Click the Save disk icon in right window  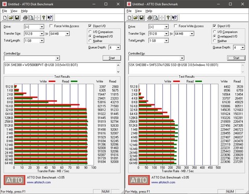[142, 18]
